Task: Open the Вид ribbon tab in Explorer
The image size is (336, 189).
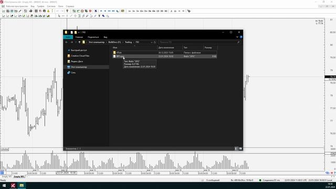Action: click(106, 37)
